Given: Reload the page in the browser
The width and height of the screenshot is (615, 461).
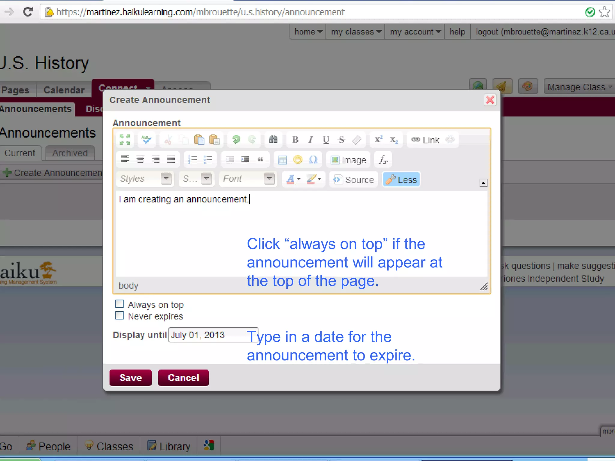Looking at the screenshot, I should [28, 12].
